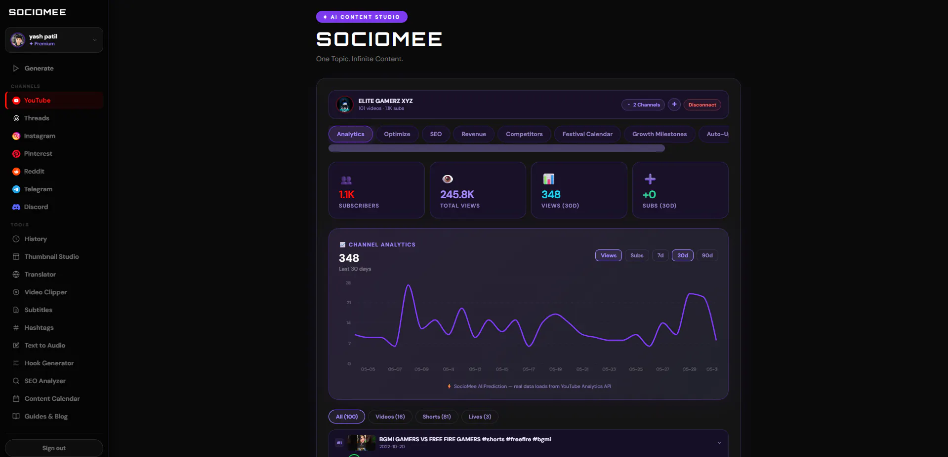Click the ELITE GAMERZ XYZ channel avatar
The image size is (948, 457).
pos(344,105)
